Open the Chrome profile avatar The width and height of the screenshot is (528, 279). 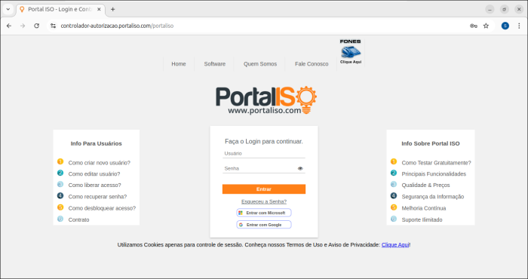(x=505, y=26)
